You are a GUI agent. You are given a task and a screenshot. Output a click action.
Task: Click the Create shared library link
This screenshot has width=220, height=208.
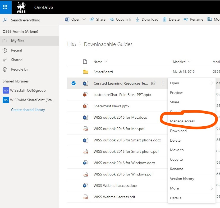28,110
